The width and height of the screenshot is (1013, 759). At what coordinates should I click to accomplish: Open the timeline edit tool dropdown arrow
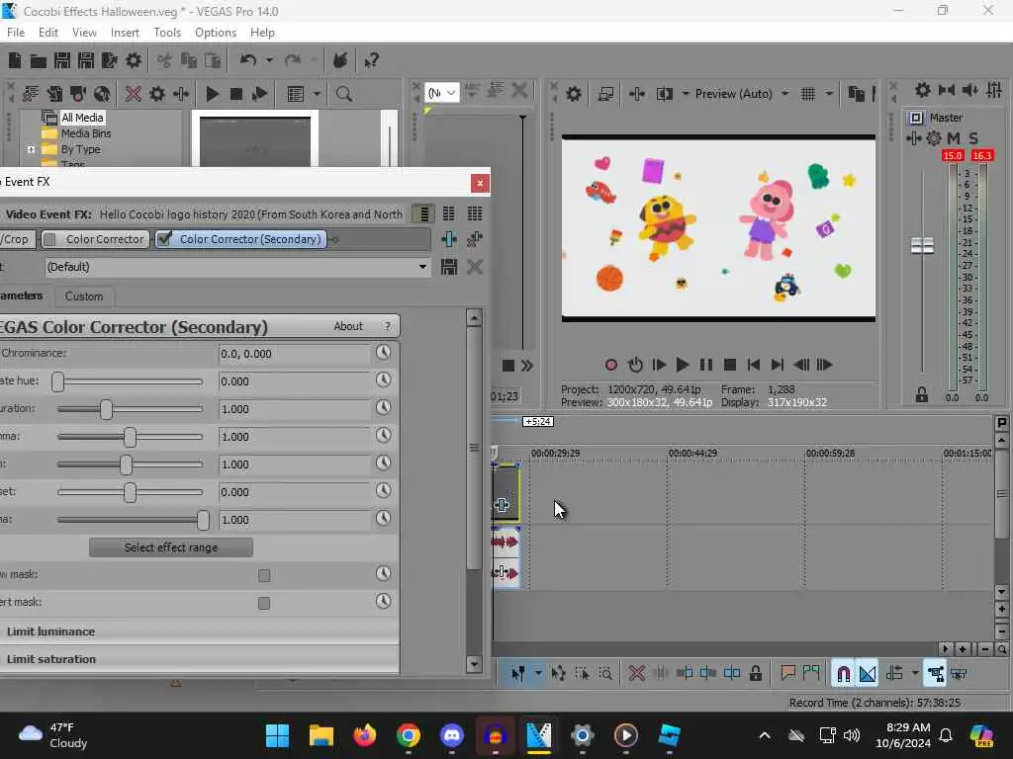tap(537, 674)
